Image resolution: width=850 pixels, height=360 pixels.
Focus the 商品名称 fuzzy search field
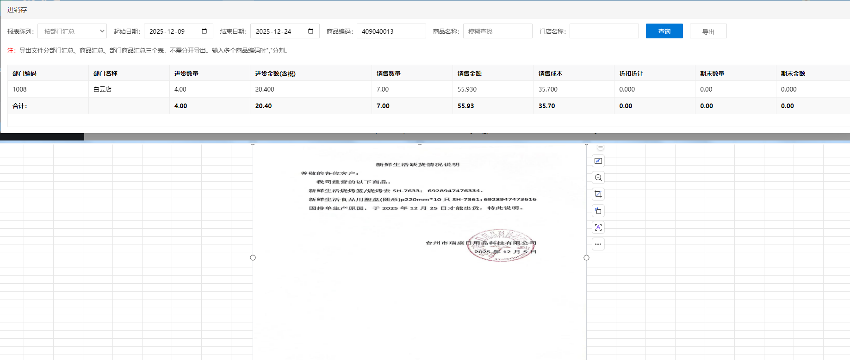pyautogui.click(x=497, y=31)
